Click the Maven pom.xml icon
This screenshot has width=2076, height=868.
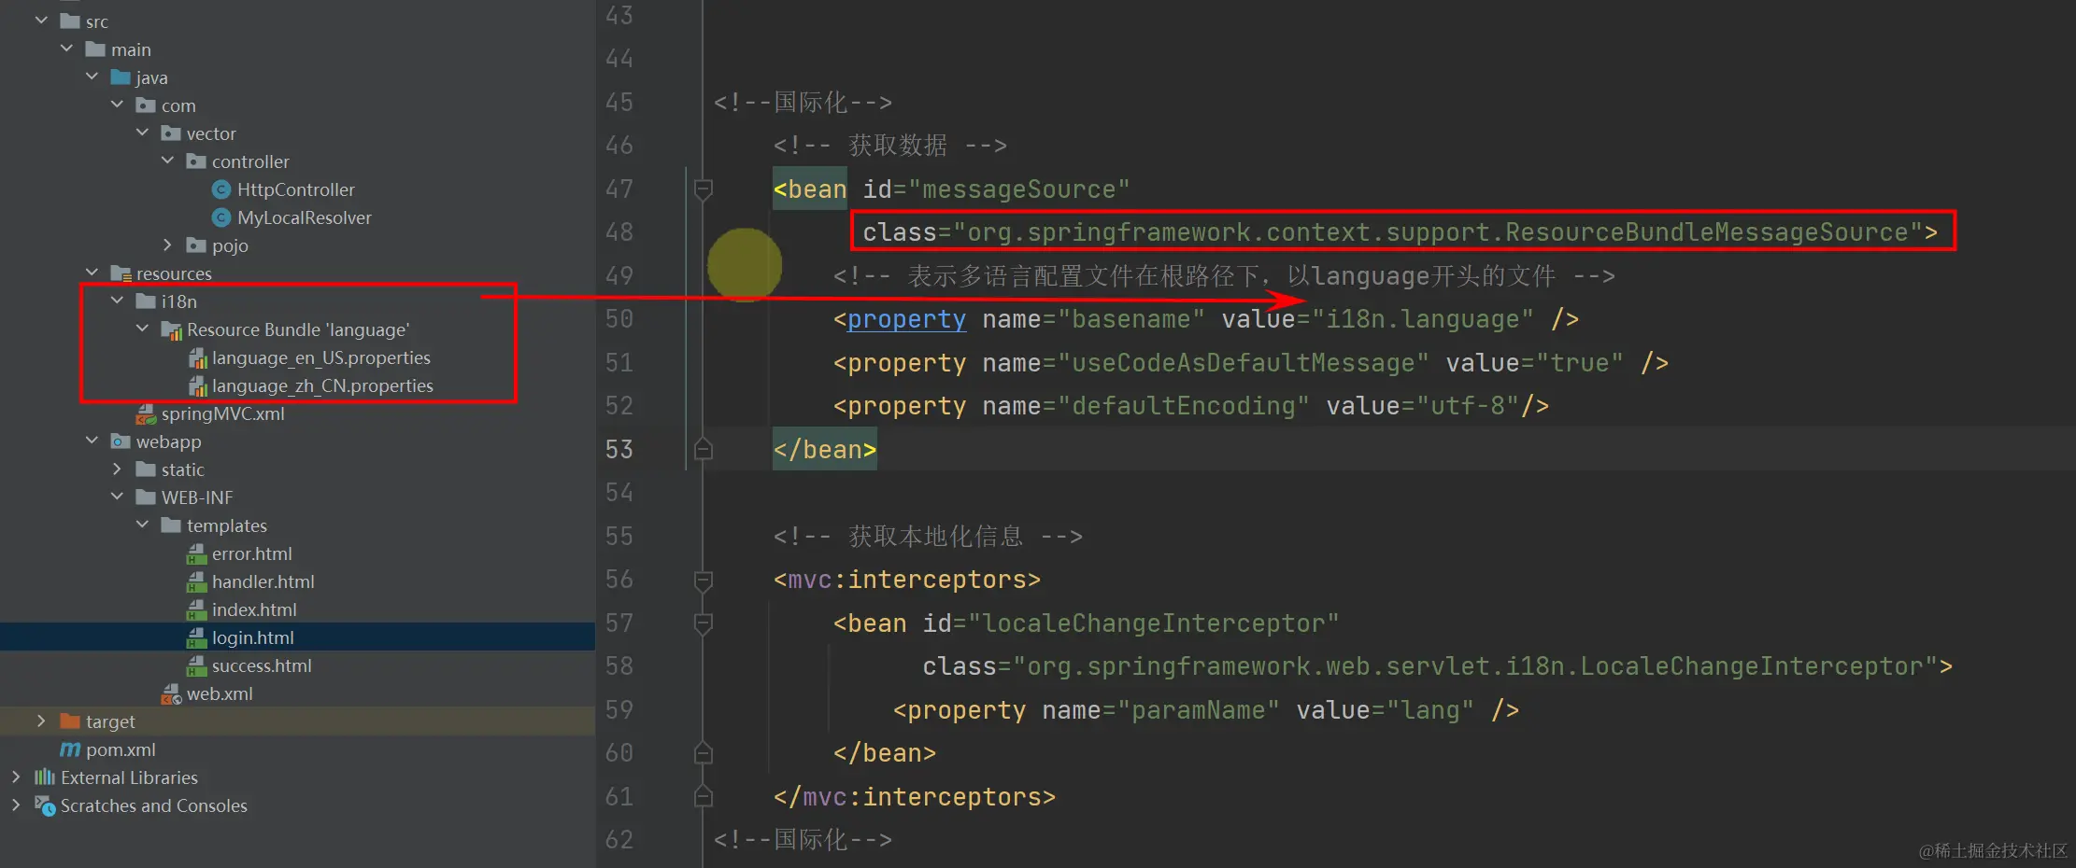[70, 749]
